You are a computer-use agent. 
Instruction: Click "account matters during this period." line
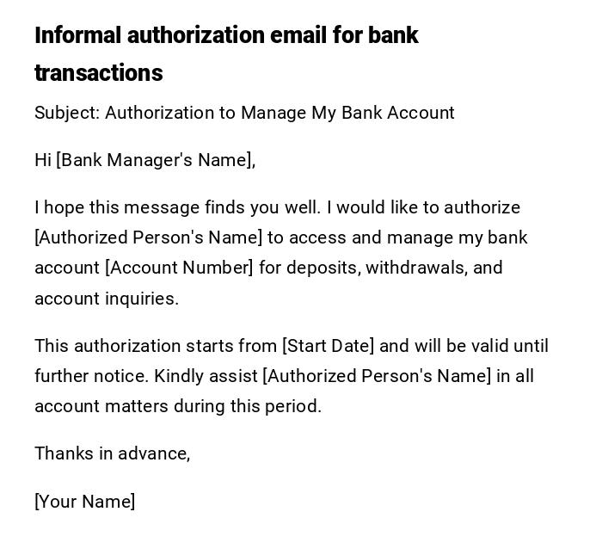(178, 406)
